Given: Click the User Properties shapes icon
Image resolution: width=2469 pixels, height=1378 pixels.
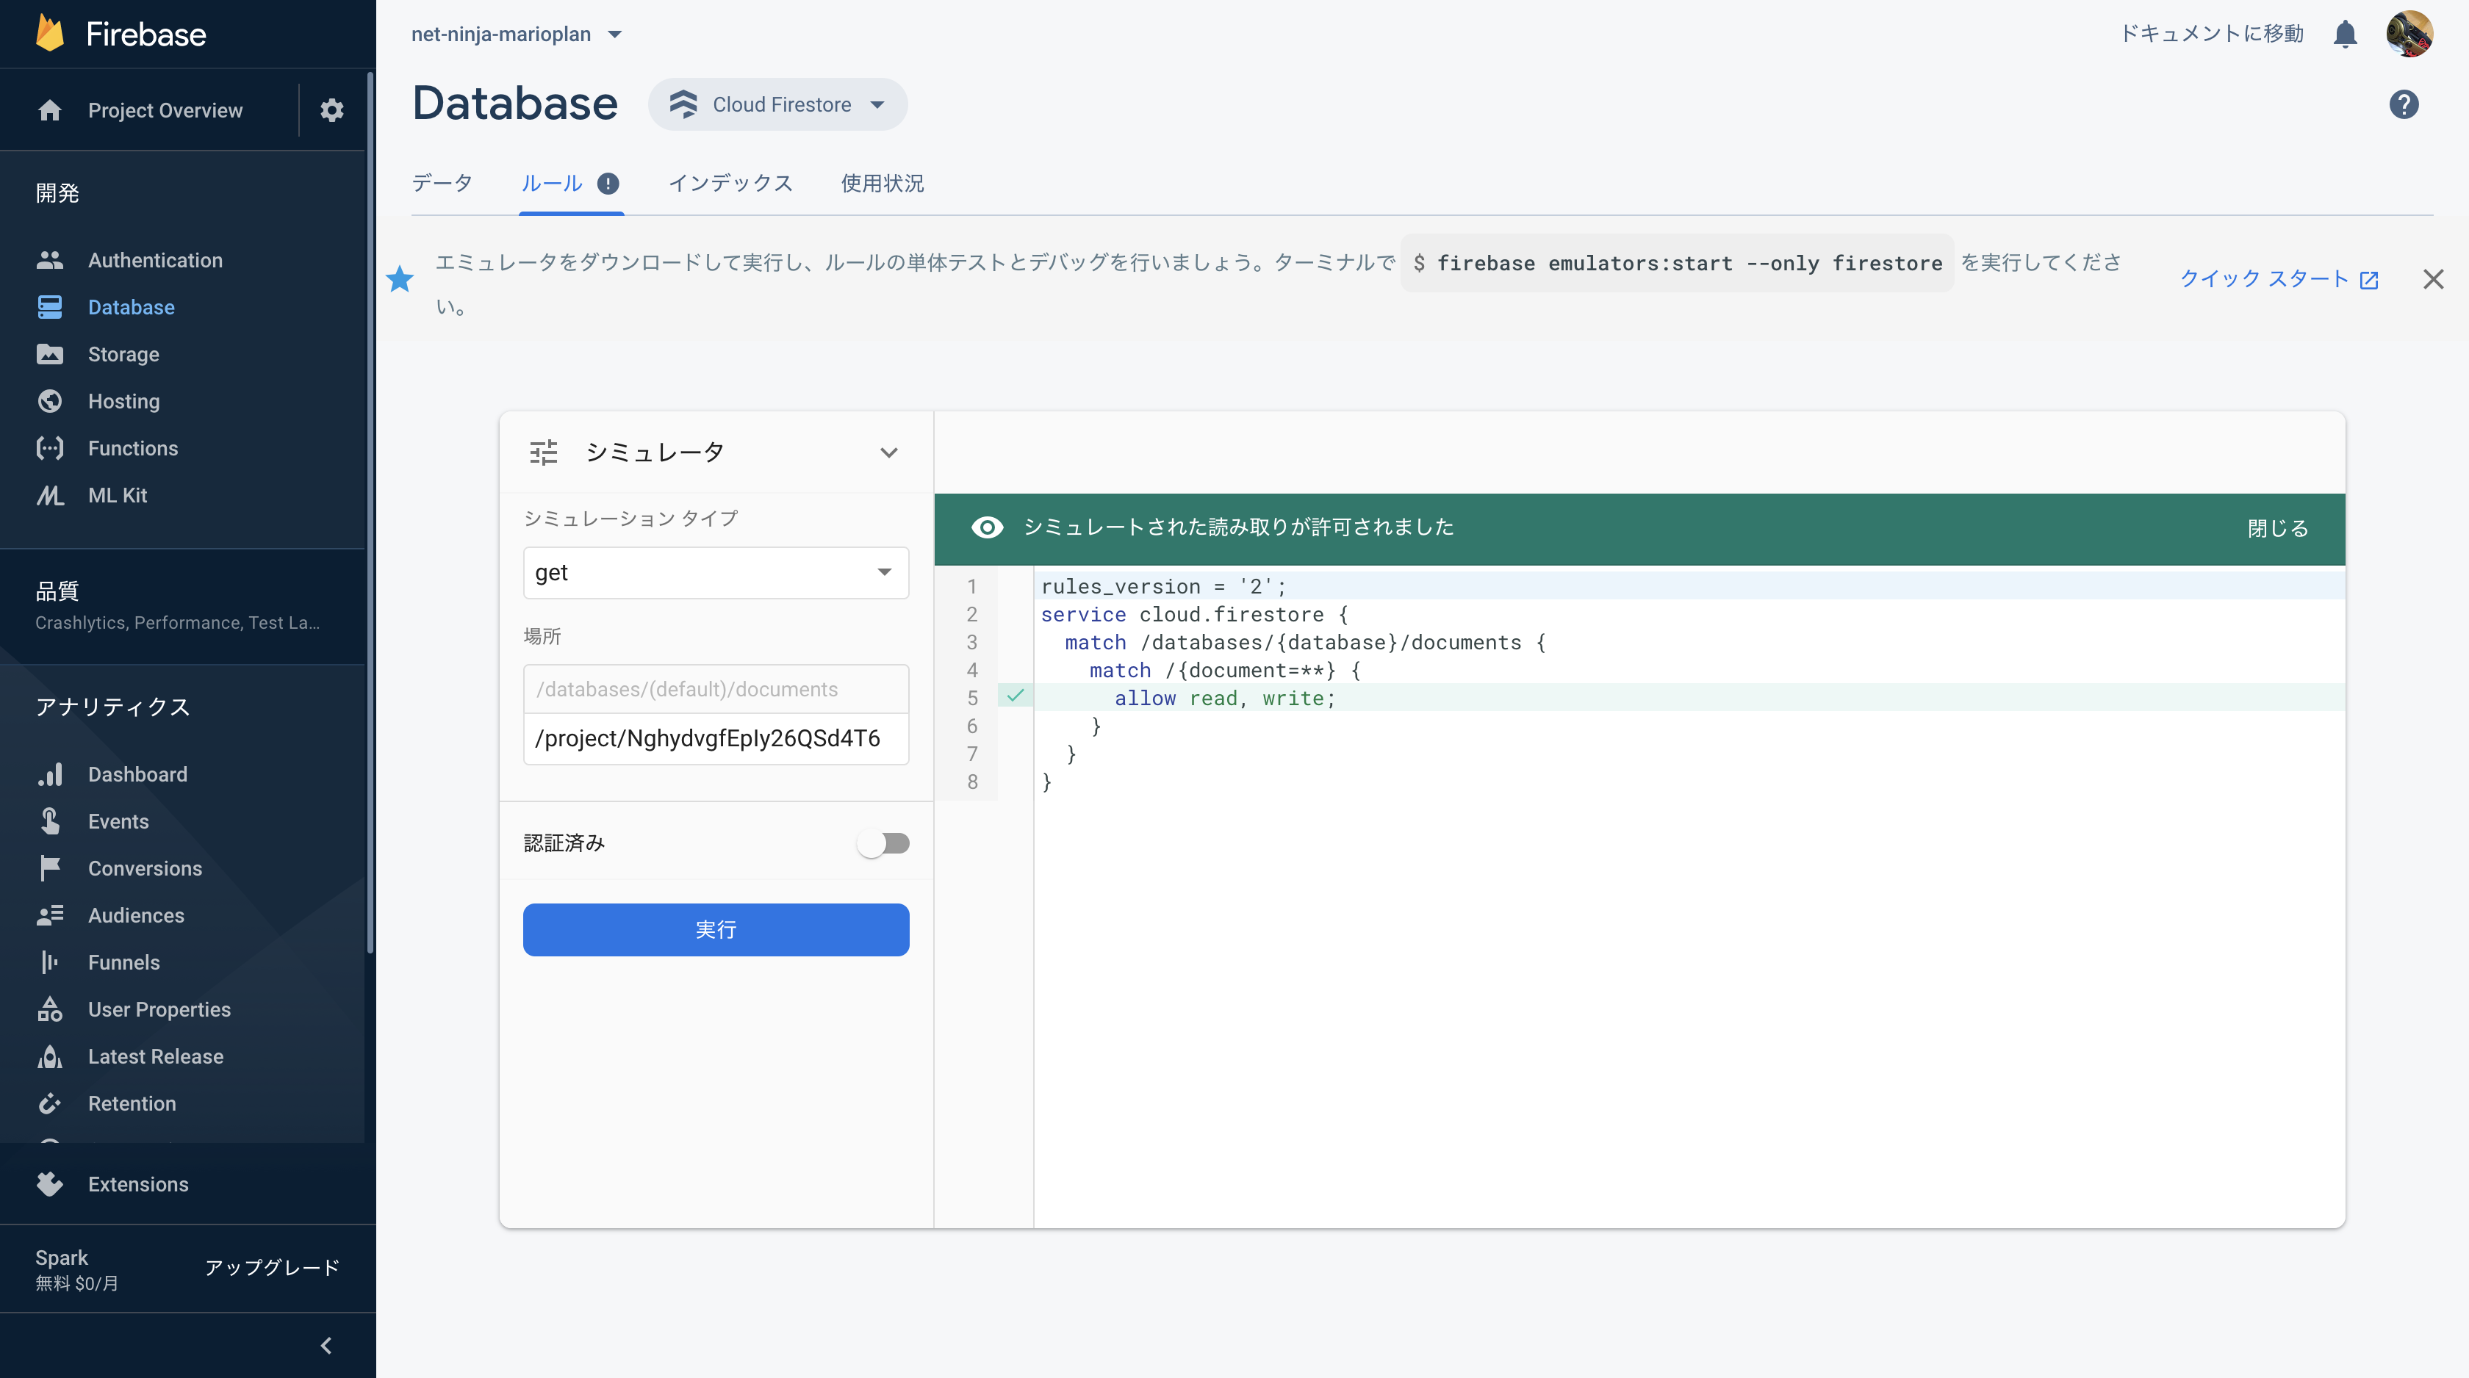Looking at the screenshot, I should [50, 1009].
